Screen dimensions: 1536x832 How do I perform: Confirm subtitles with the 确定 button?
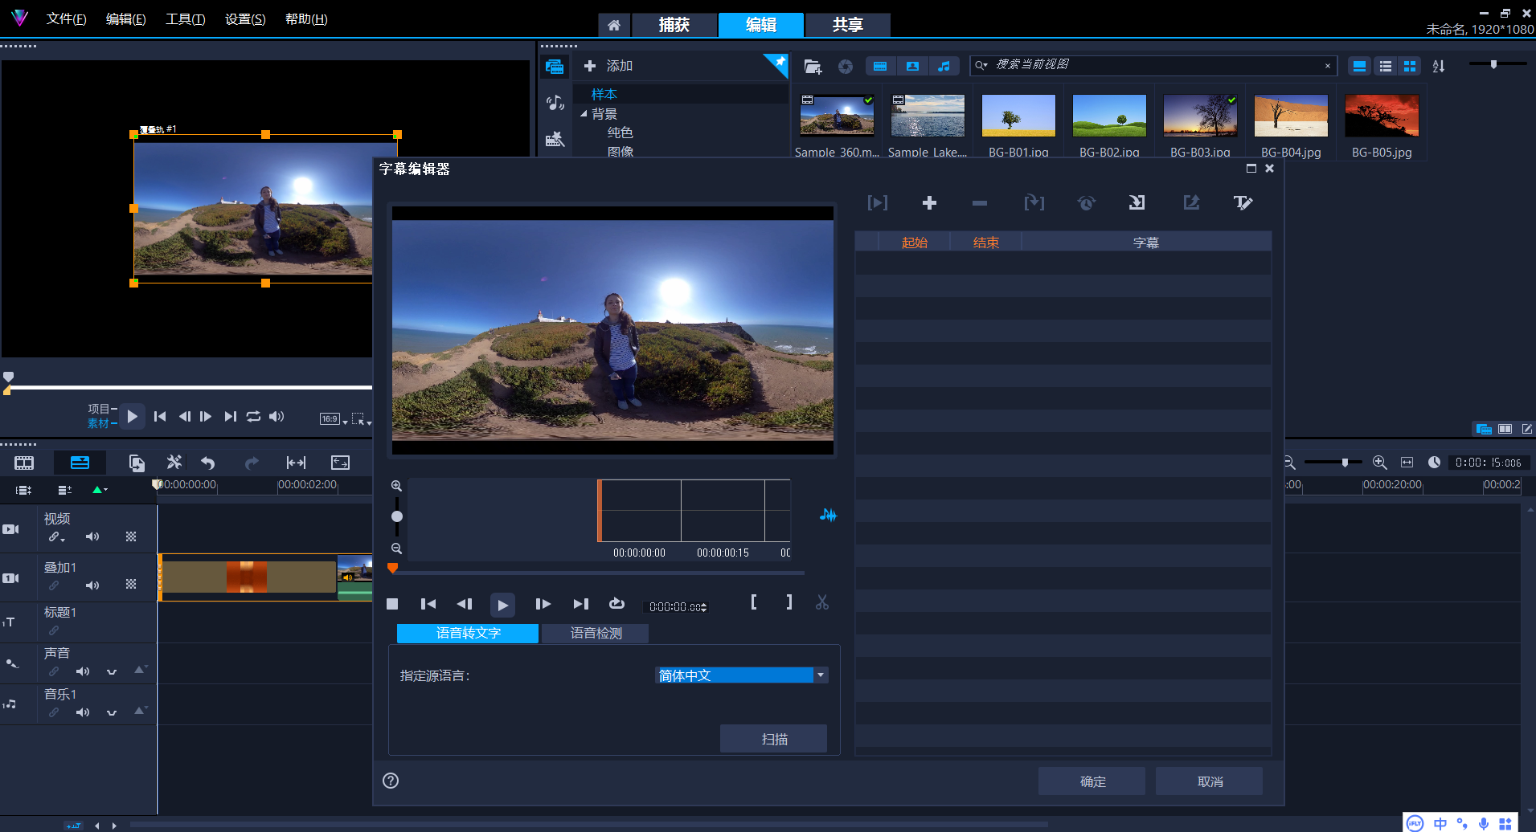point(1092,780)
